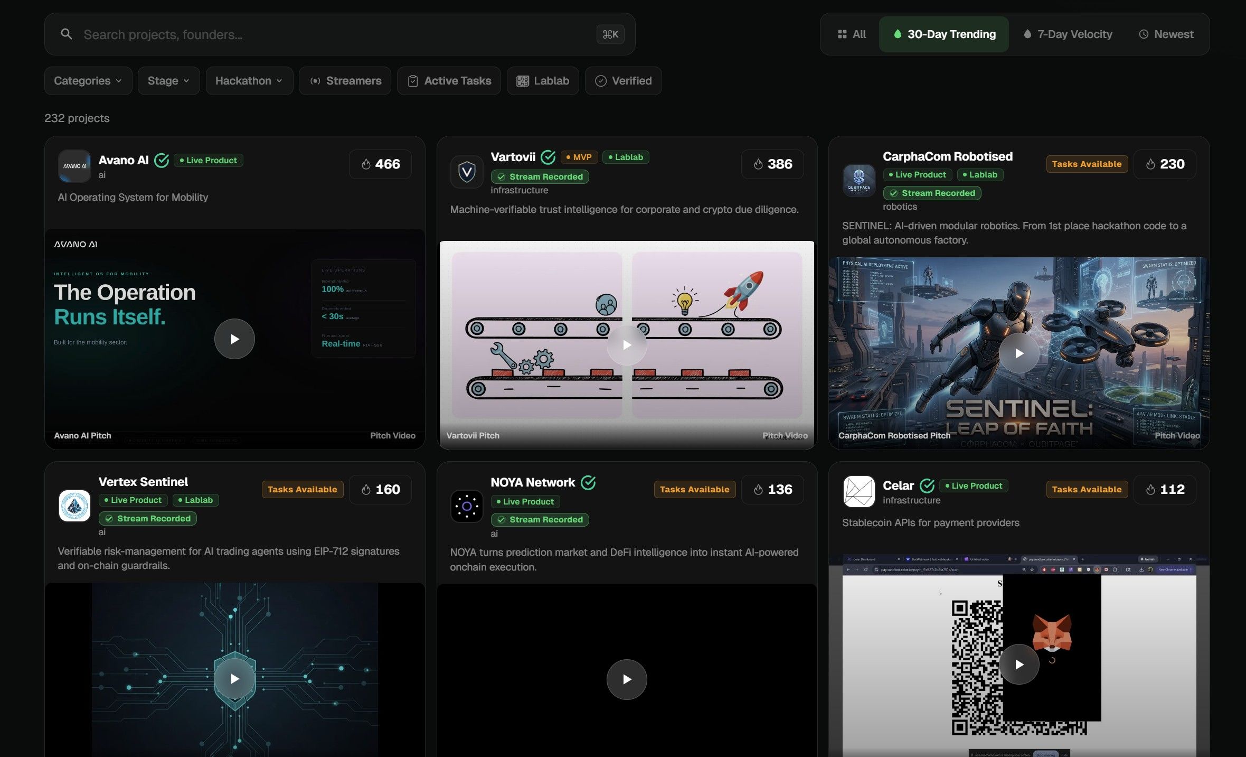
Task: Click the search magnifier icon
Action: (67, 34)
